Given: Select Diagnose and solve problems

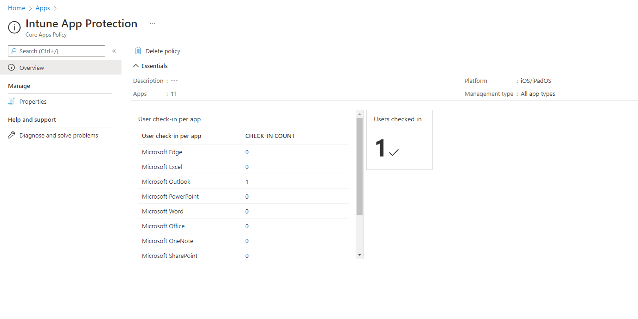Looking at the screenshot, I should tap(58, 135).
